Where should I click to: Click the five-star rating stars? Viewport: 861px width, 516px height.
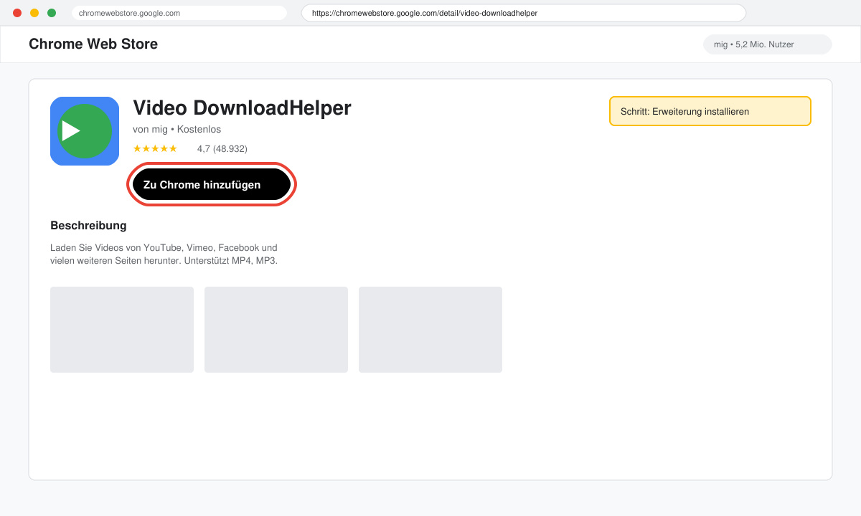point(155,148)
